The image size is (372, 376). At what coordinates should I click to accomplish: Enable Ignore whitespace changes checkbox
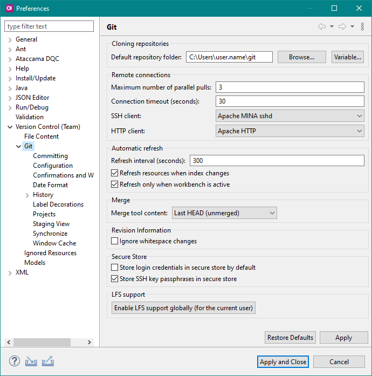(115, 242)
